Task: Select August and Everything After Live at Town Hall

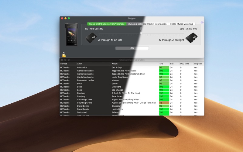Action: [134, 103]
